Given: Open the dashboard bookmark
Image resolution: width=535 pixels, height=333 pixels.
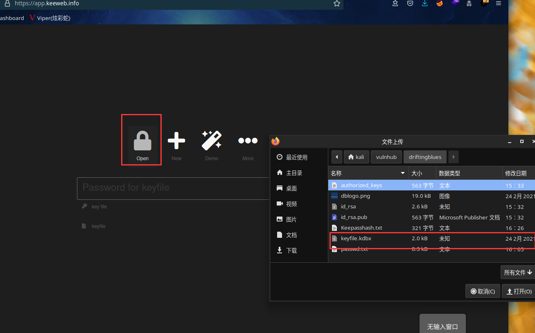Looking at the screenshot, I should 12,18.
